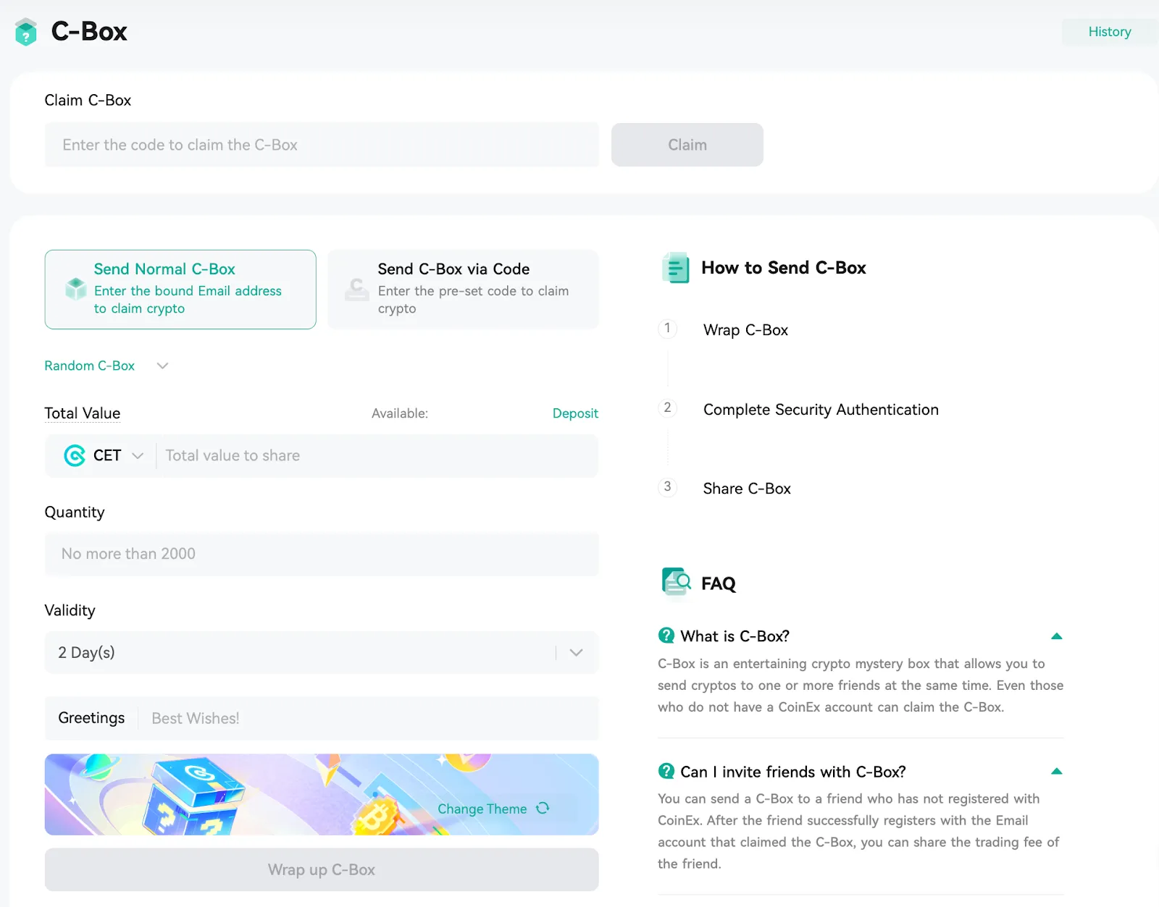
Task: Click the Complete Security Authentication step text
Action: [821, 410]
